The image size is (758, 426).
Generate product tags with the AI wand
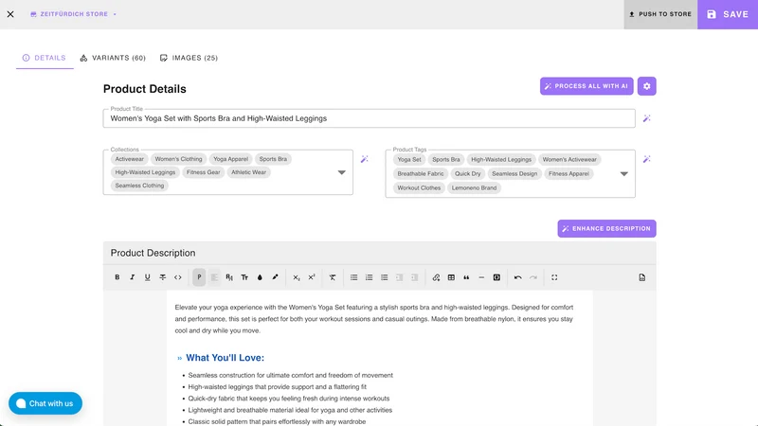(x=647, y=159)
